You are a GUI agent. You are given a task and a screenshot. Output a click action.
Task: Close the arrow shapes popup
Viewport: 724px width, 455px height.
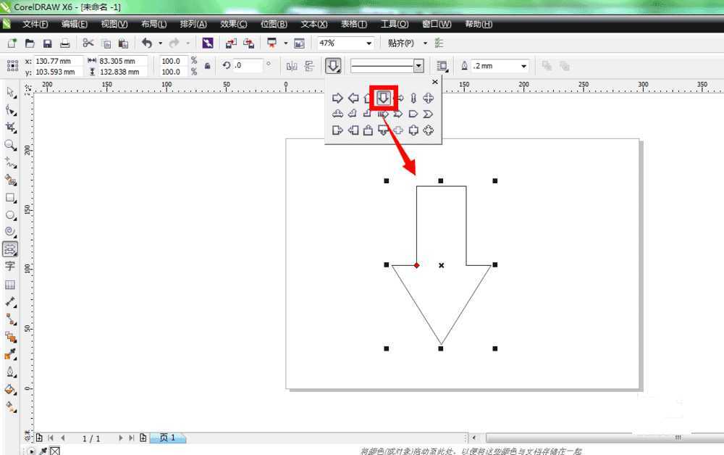(435, 82)
